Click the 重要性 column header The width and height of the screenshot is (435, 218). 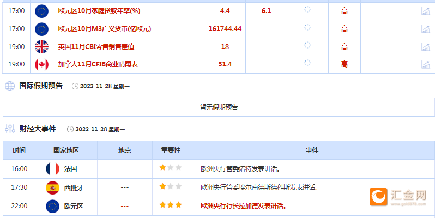click(x=171, y=150)
